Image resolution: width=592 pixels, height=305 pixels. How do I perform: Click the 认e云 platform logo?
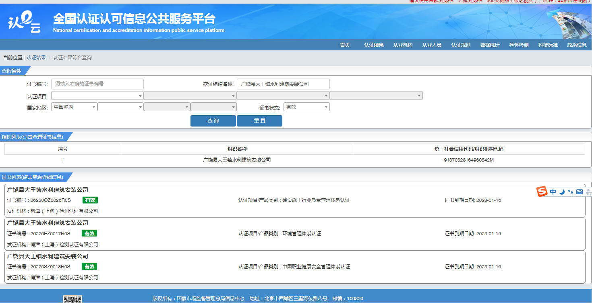pyautogui.click(x=25, y=22)
